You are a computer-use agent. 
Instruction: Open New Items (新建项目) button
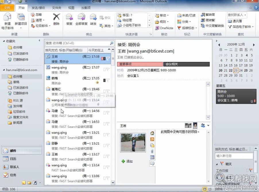(21, 21)
